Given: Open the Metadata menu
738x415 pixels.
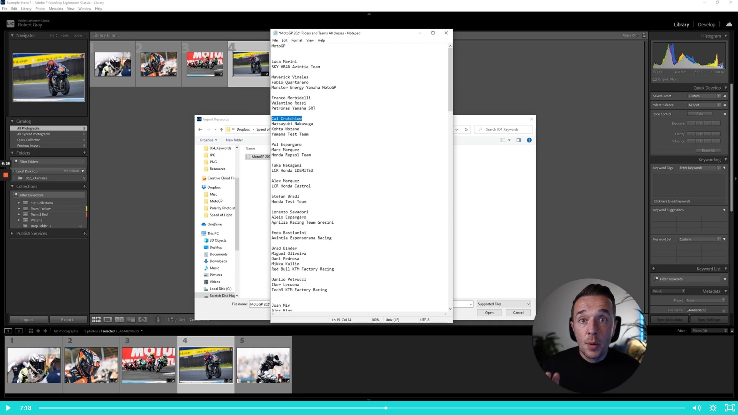Looking at the screenshot, I should click(x=56, y=9).
